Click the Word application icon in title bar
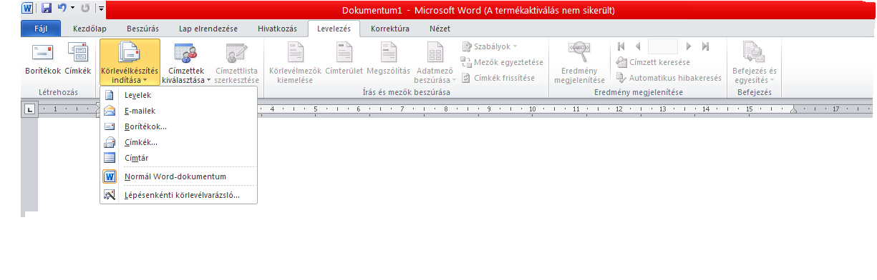The image size is (877, 280). [x=27, y=9]
